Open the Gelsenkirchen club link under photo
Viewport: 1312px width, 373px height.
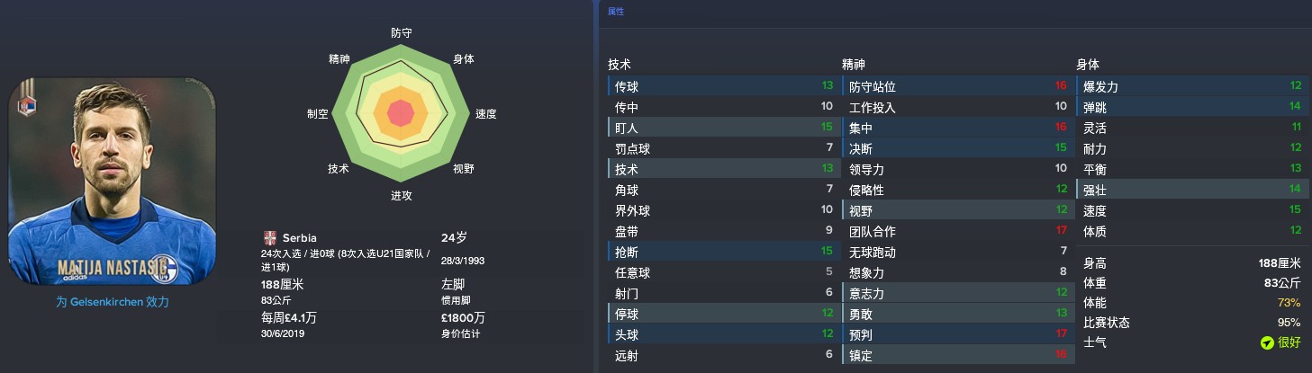click(112, 302)
